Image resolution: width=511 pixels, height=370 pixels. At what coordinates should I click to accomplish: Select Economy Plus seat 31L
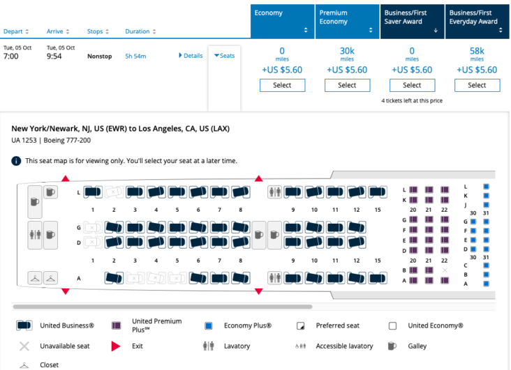[x=486, y=187]
